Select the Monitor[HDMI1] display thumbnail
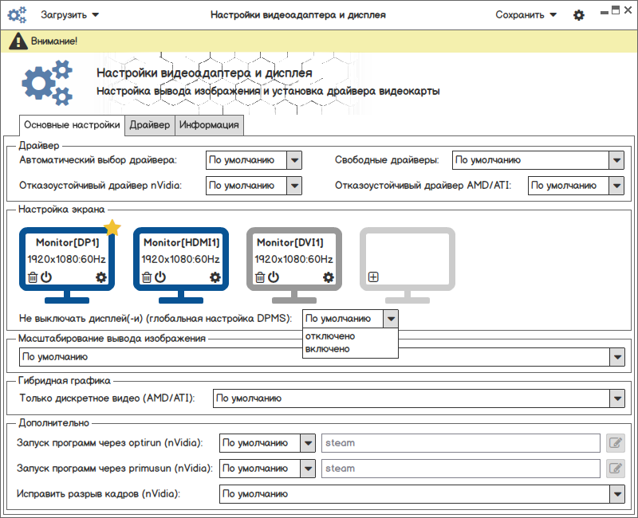The image size is (638, 518). (181, 265)
